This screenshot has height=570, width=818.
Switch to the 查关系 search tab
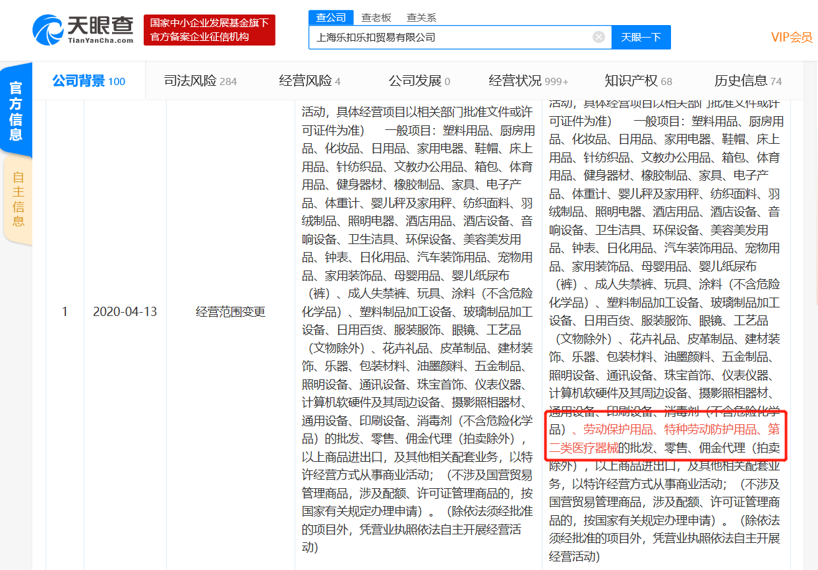pyautogui.click(x=421, y=18)
